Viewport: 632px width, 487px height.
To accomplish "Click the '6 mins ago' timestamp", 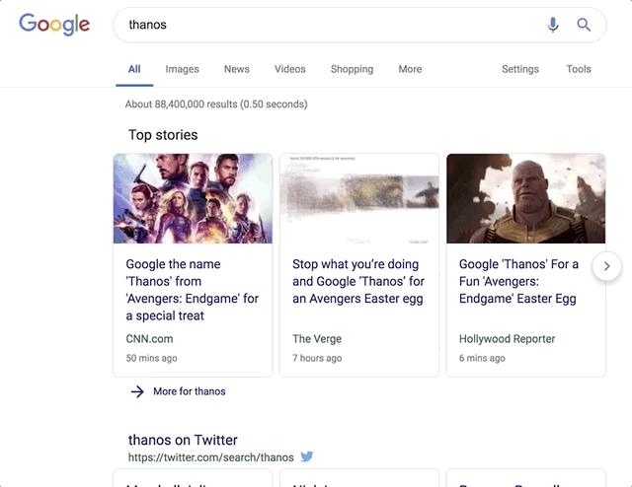I will (x=482, y=358).
